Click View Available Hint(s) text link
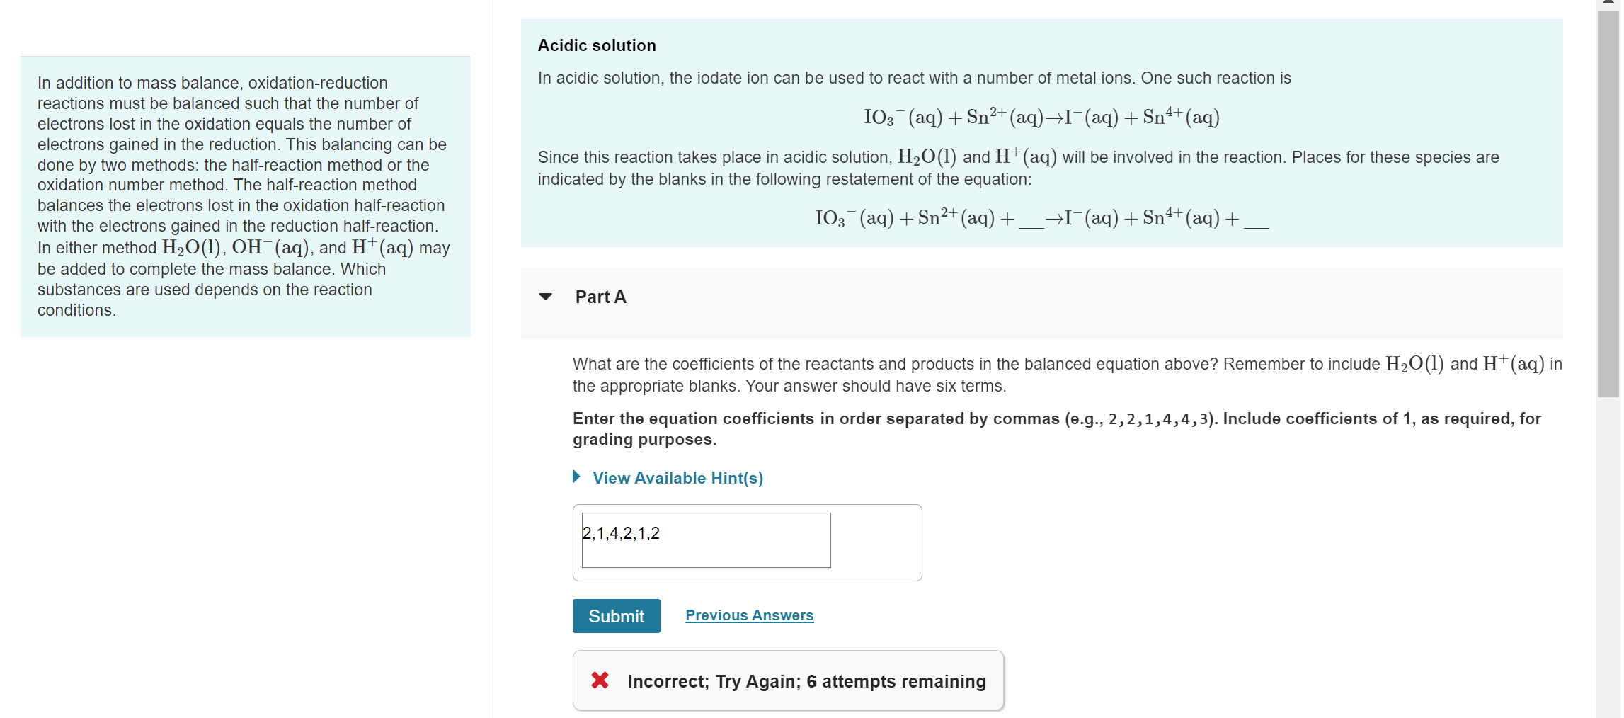 coord(677,477)
